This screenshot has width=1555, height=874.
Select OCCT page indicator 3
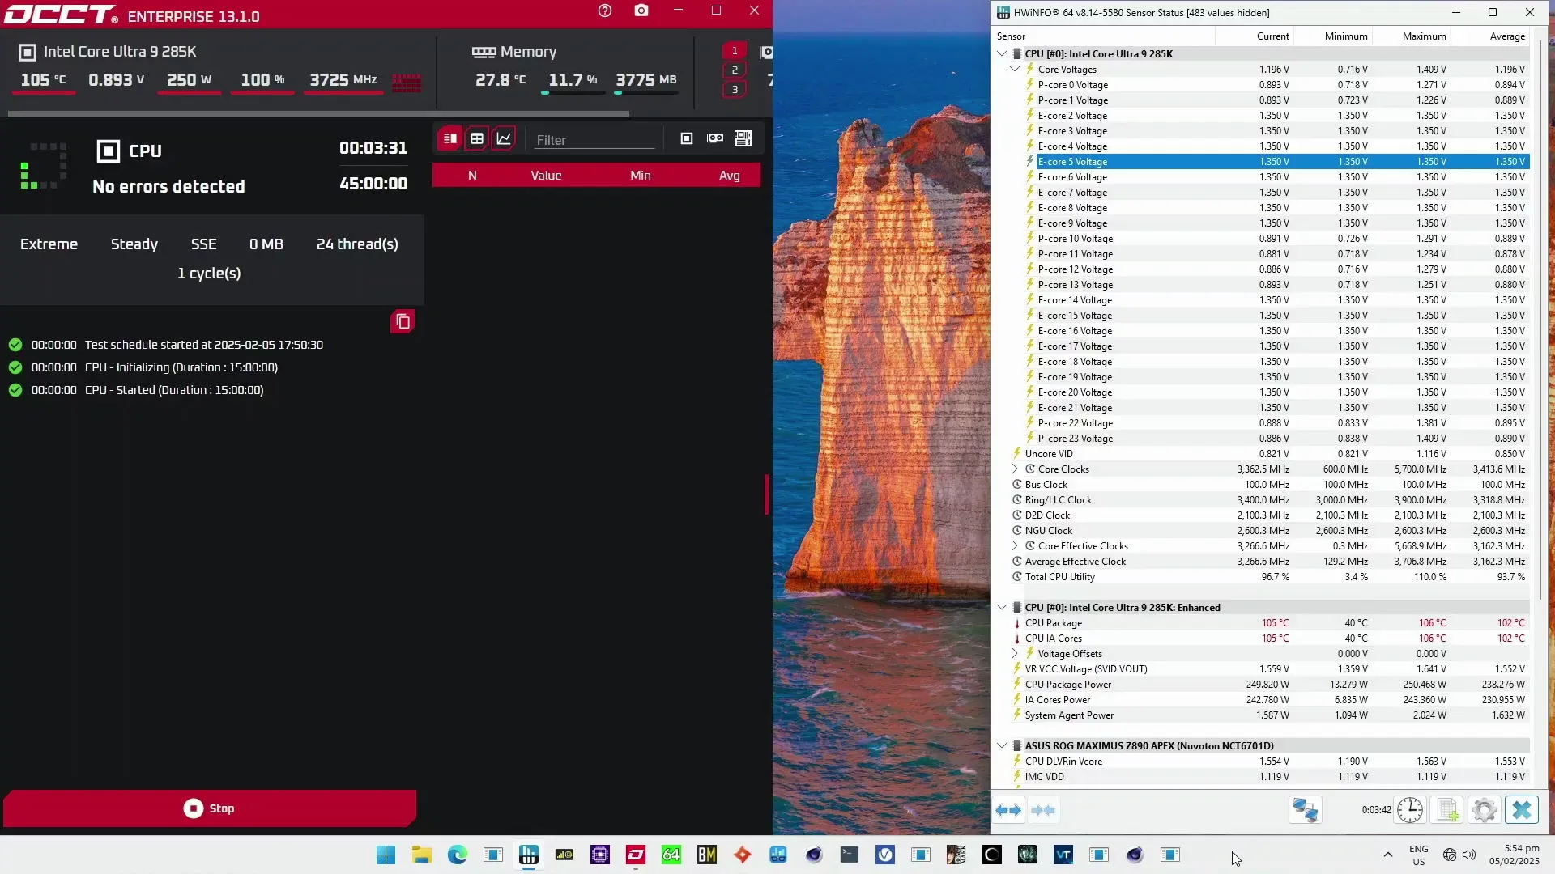[735, 90]
